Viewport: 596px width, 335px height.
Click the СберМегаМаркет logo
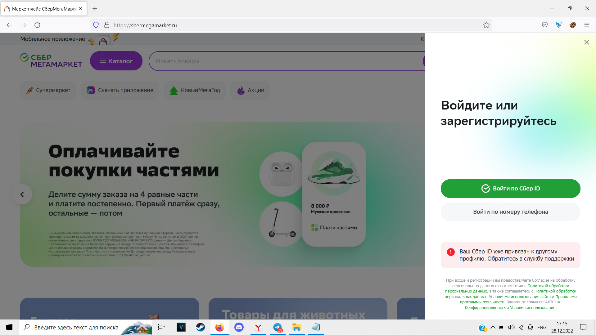(x=51, y=61)
